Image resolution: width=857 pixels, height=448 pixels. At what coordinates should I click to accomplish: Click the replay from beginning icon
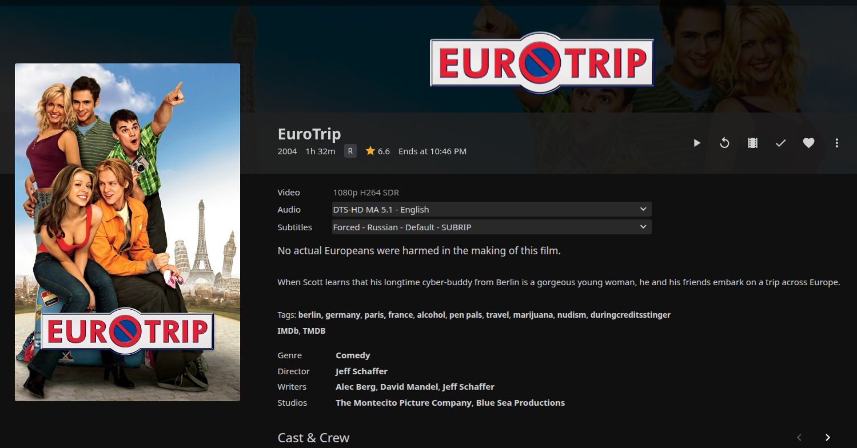724,143
